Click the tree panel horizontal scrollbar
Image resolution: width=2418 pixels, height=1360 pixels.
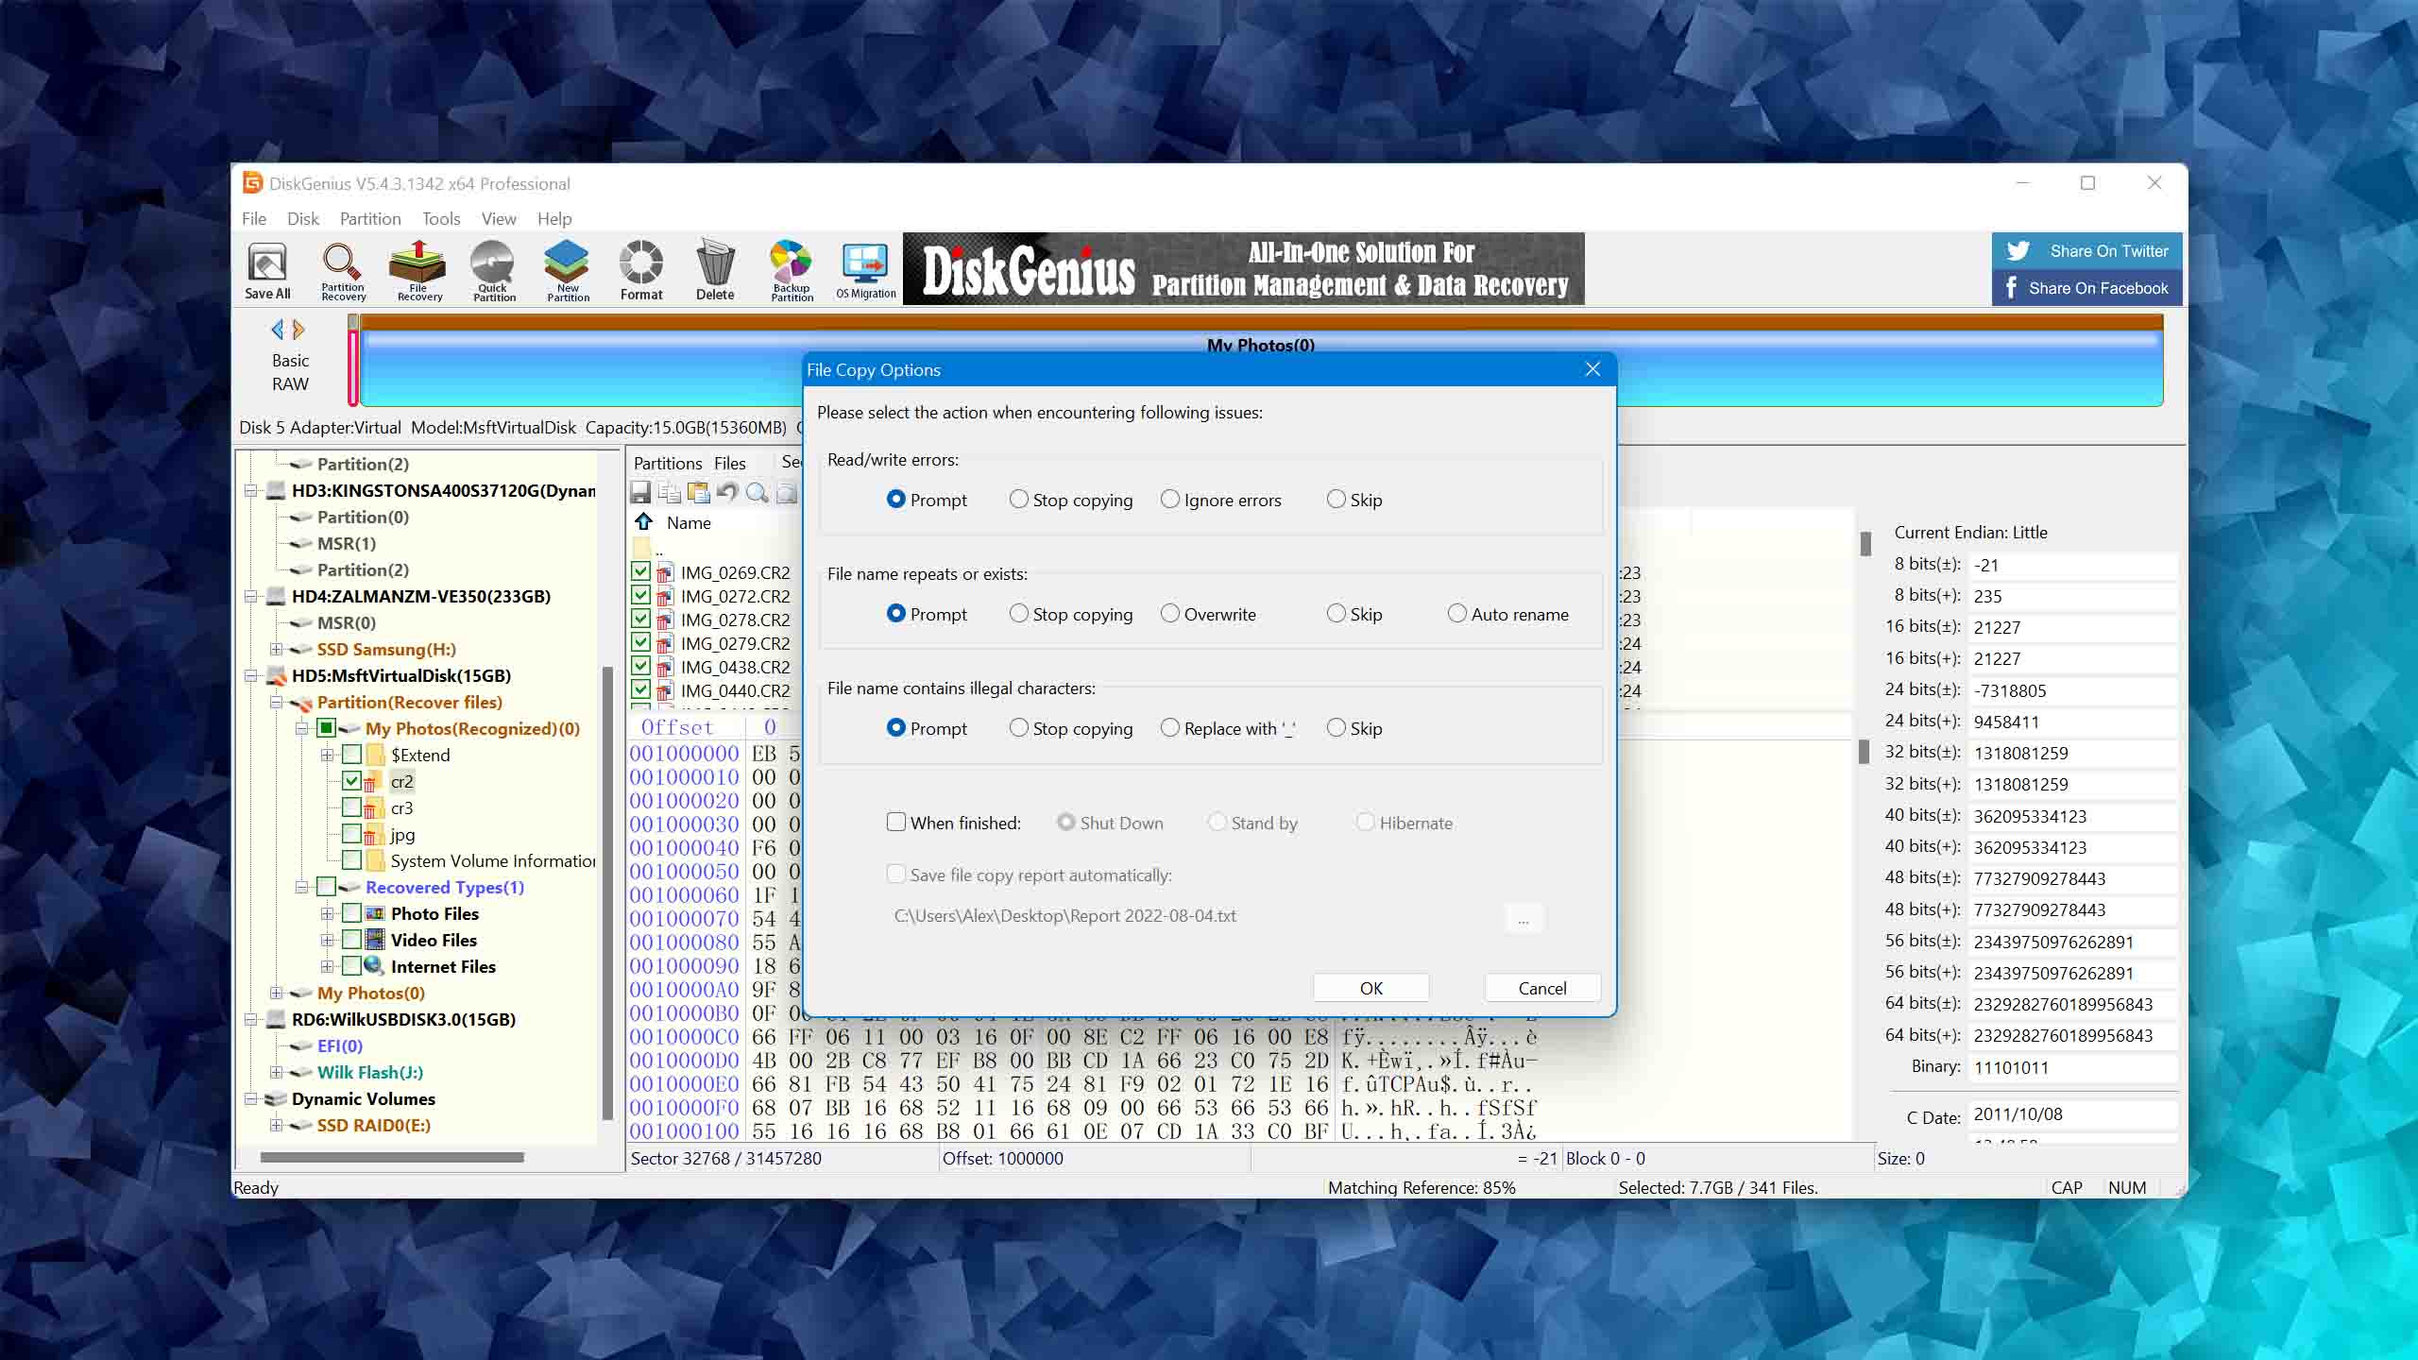[x=392, y=1157]
